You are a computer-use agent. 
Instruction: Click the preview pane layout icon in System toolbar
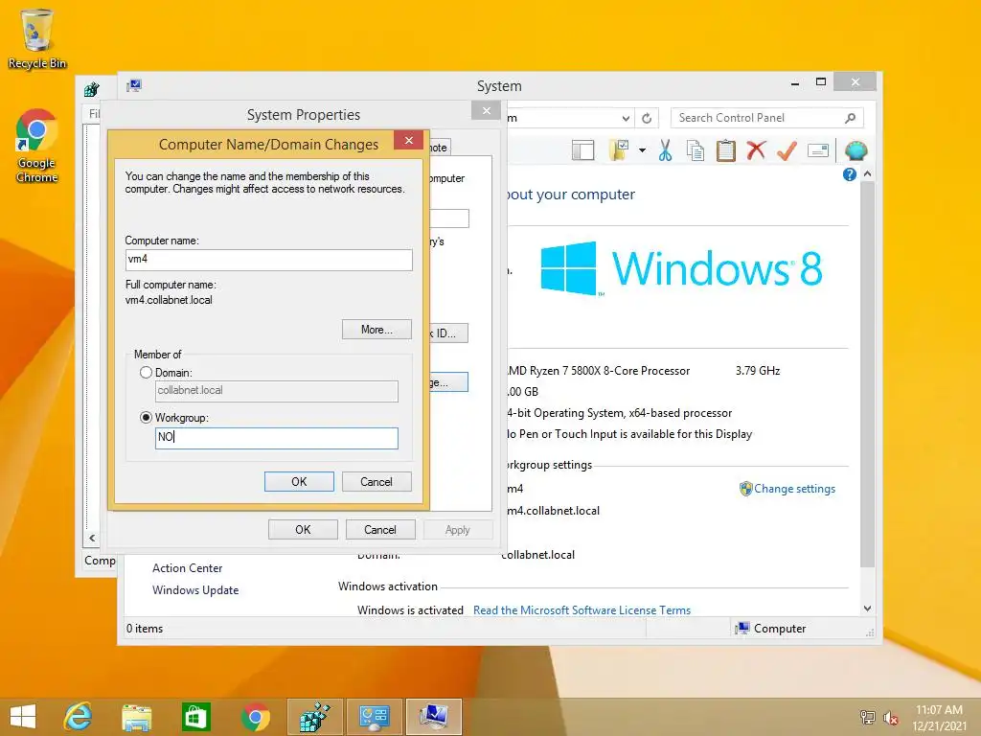(x=582, y=150)
